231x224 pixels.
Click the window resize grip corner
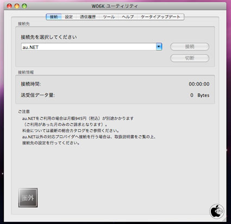click(224, 220)
